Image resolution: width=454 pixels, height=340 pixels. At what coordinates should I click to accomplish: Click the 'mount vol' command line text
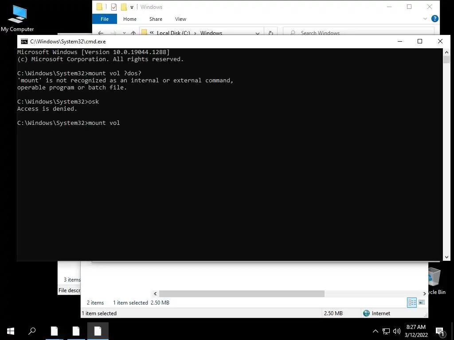104,123
